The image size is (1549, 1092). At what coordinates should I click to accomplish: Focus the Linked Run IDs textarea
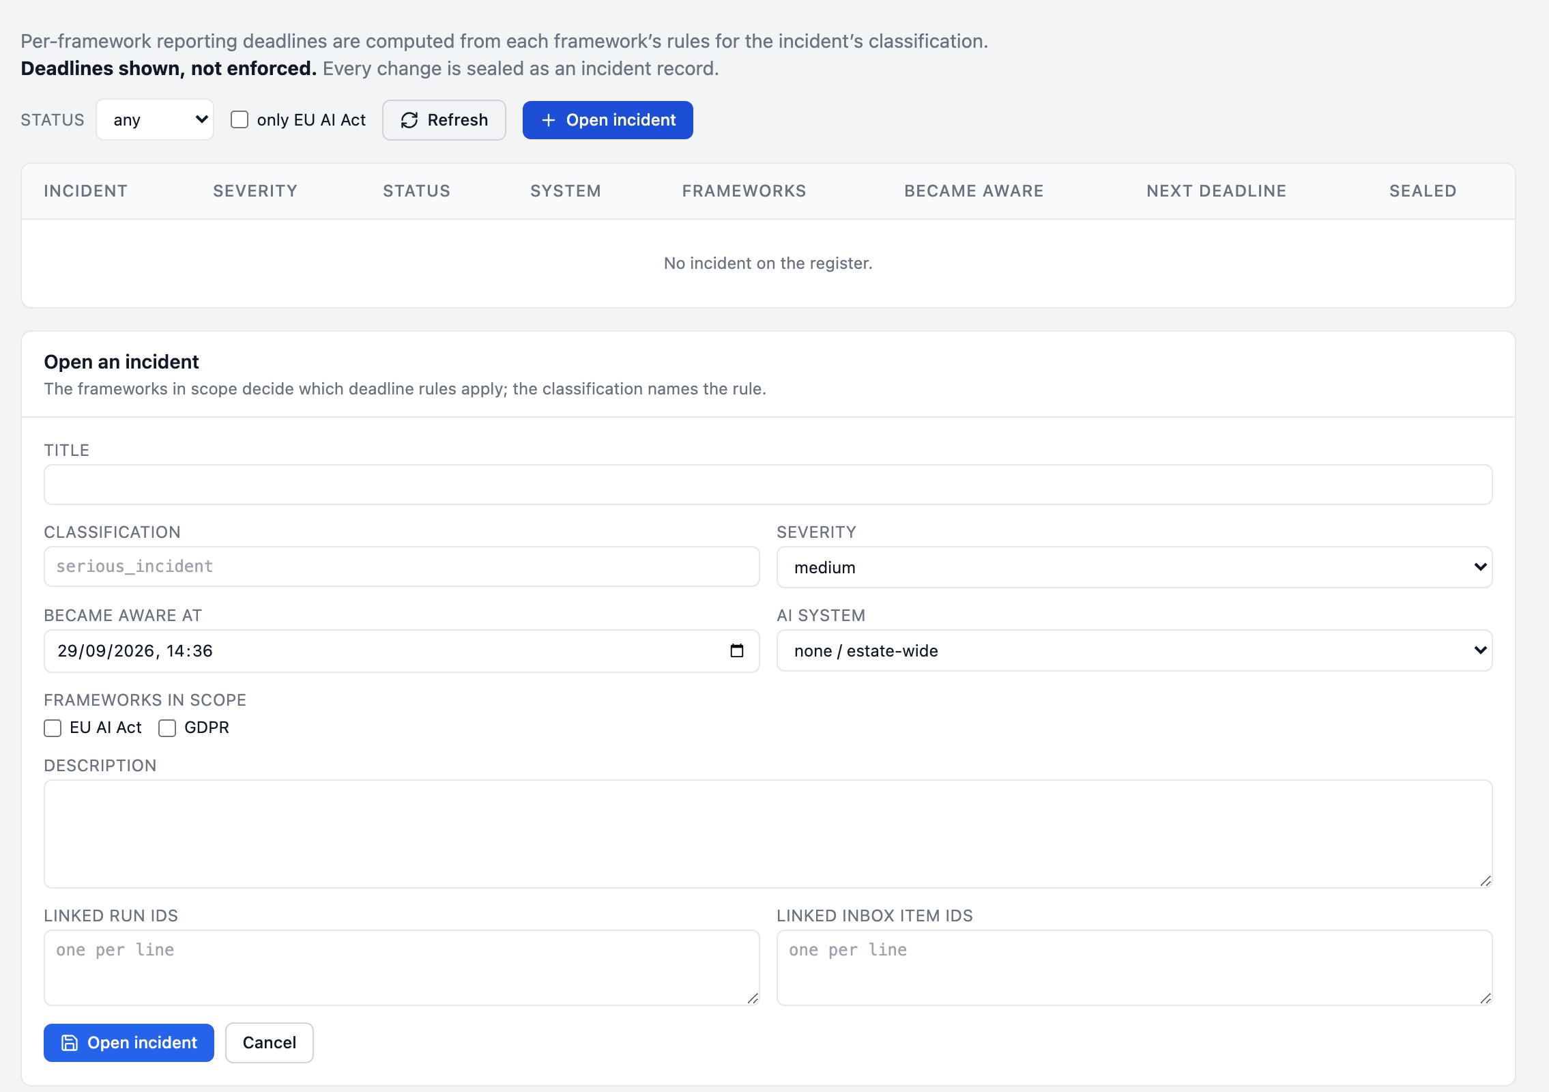coord(402,968)
